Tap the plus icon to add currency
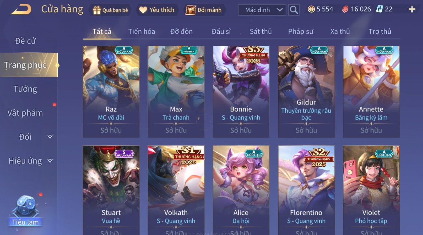Screen dimensions: 423x235 point(412,10)
